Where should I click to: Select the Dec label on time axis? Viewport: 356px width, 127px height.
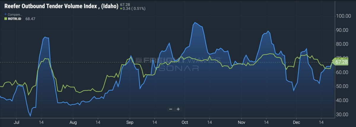pyautogui.click(x=296, y=122)
